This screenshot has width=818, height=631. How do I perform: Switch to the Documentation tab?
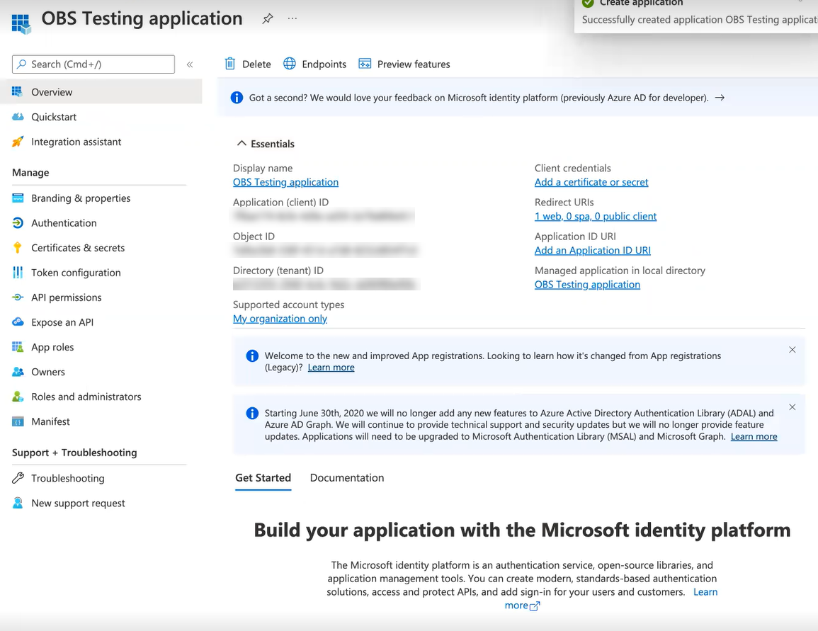click(x=347, y=478)
